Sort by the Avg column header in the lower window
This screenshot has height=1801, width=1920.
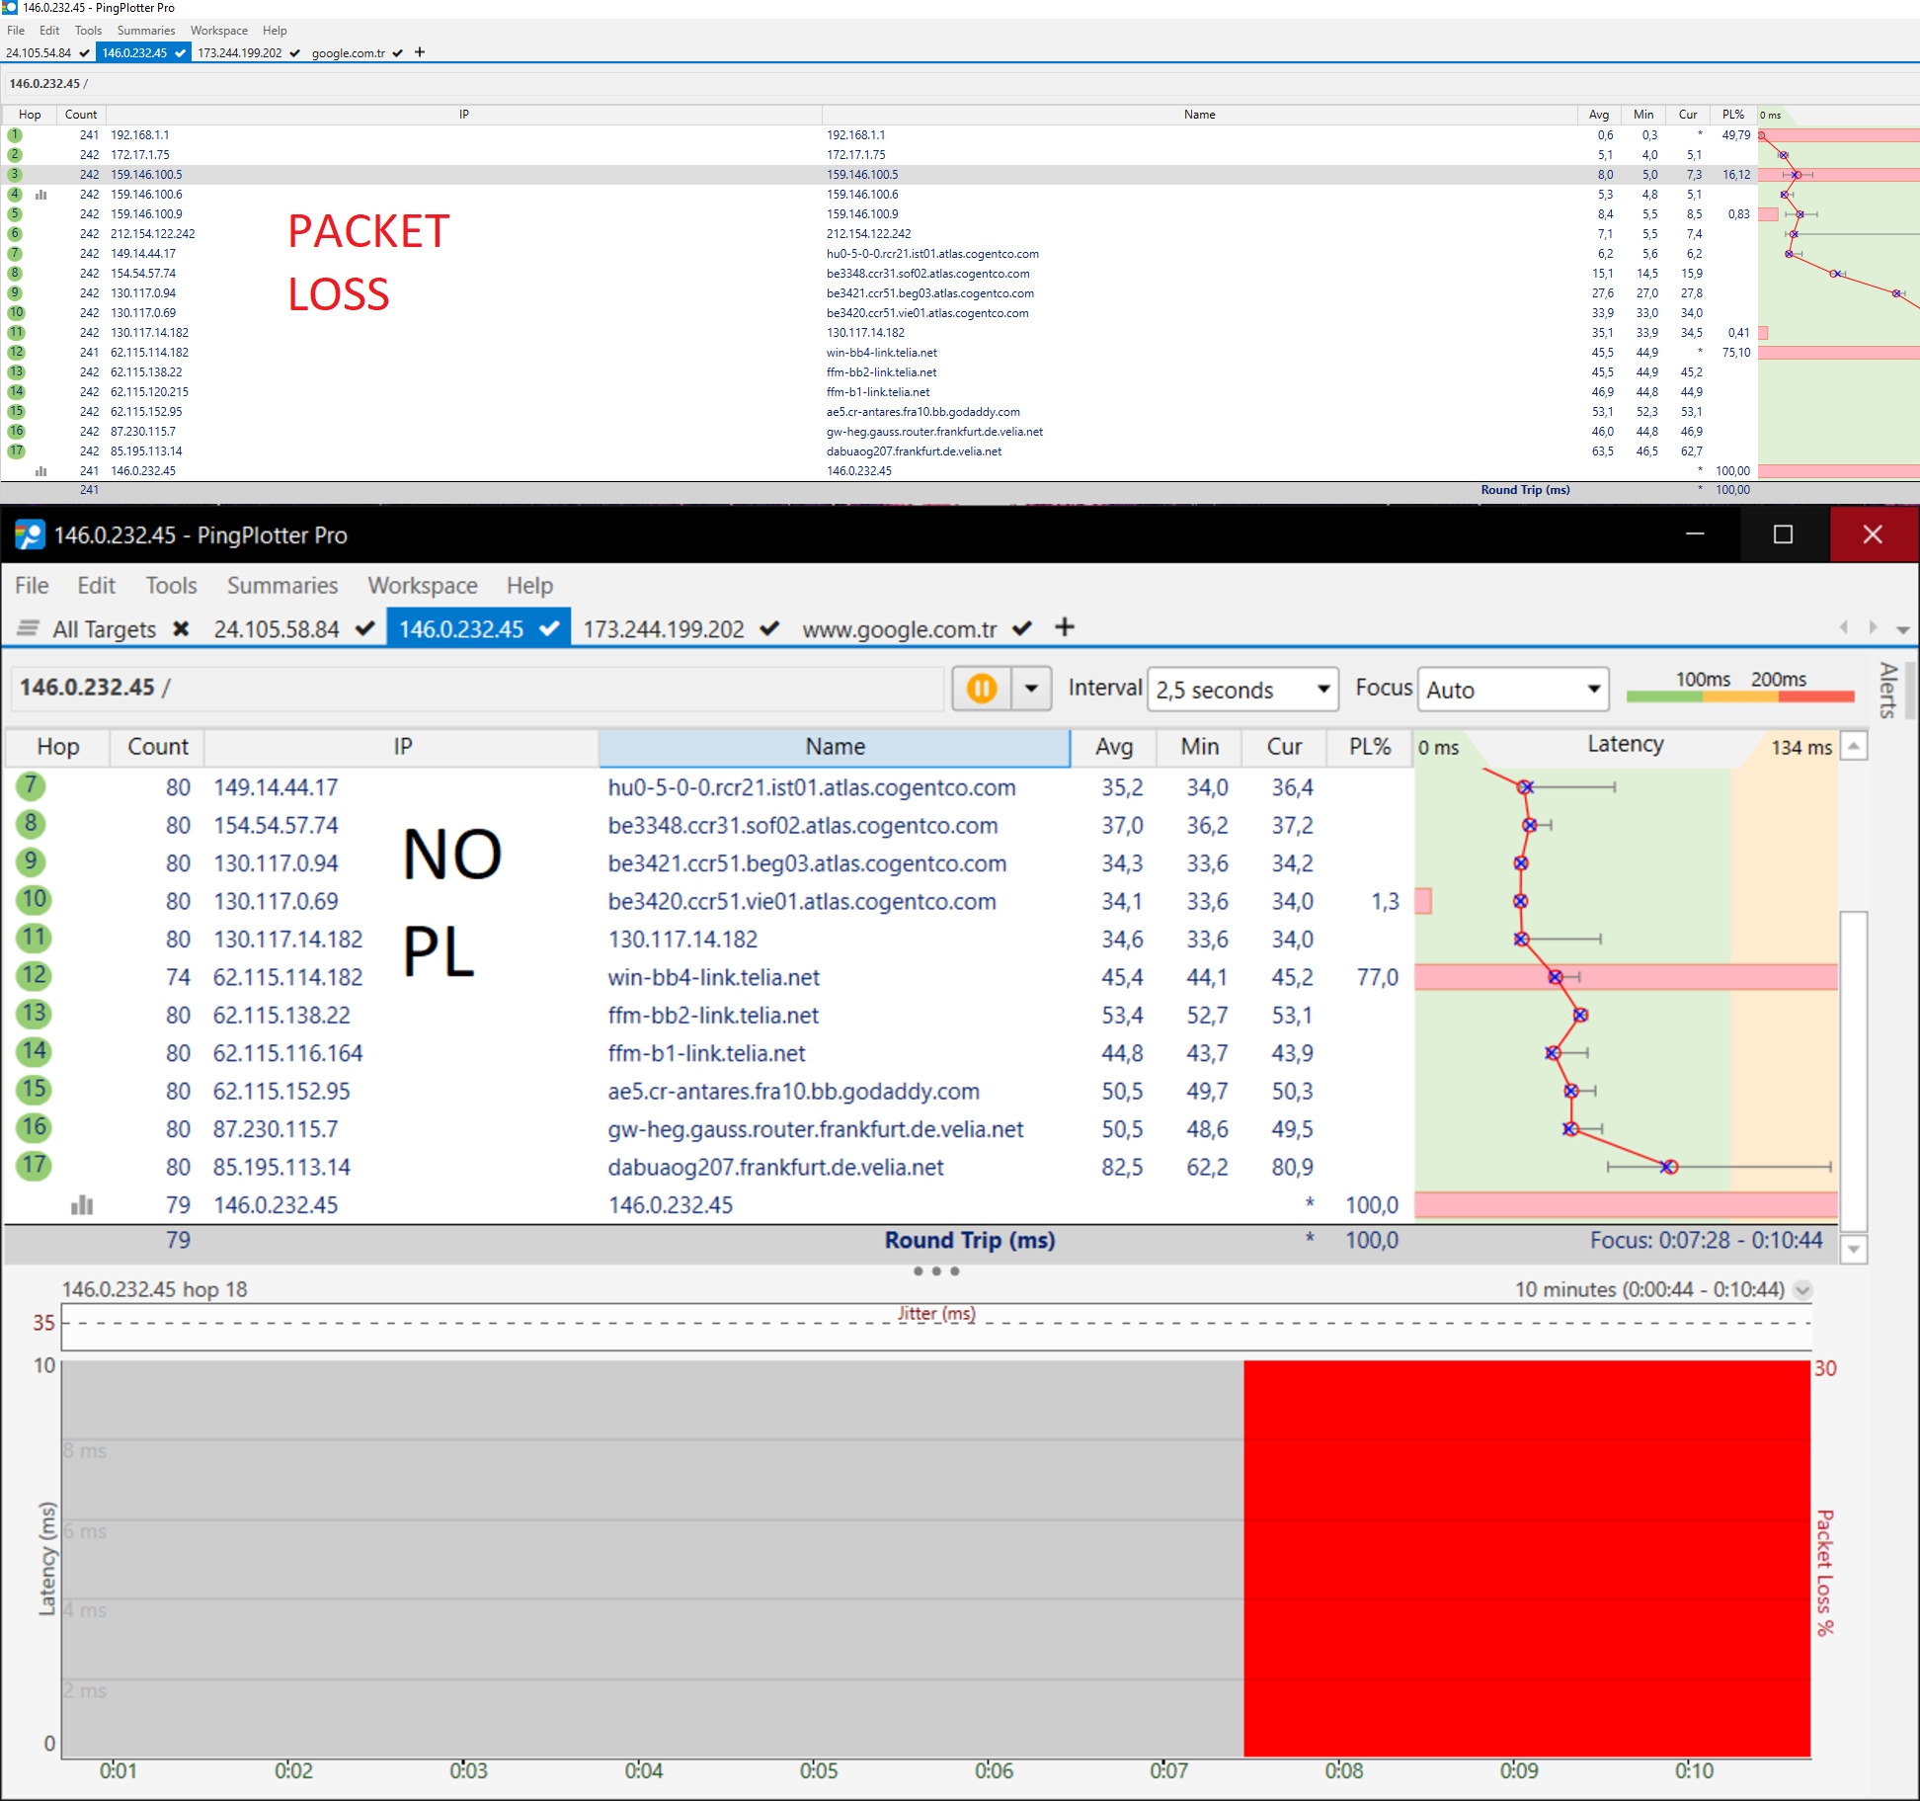pos(1113,747)
